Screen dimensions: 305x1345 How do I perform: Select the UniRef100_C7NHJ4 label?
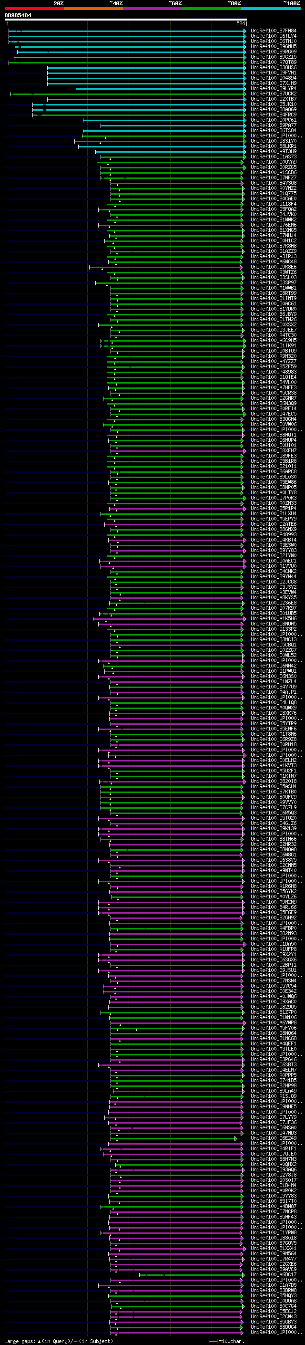point(274,236)
